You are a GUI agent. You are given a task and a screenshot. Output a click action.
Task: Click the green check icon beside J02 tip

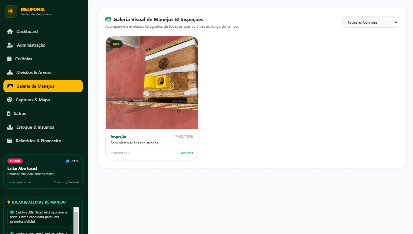coord(12,212)
